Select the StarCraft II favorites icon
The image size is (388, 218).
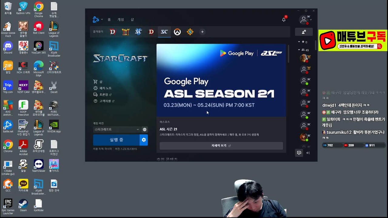tap(139, 32)
